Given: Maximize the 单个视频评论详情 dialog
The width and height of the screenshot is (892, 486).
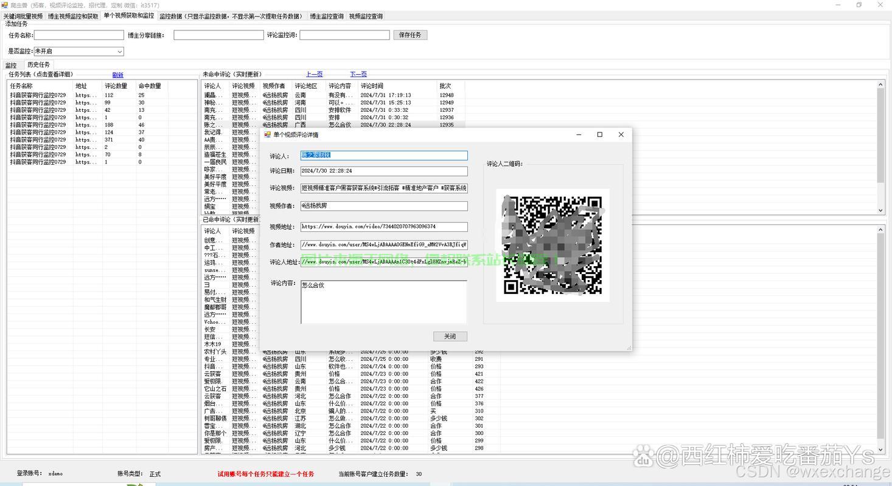Looking at the screenshot, I should click(x=599, y=135).
